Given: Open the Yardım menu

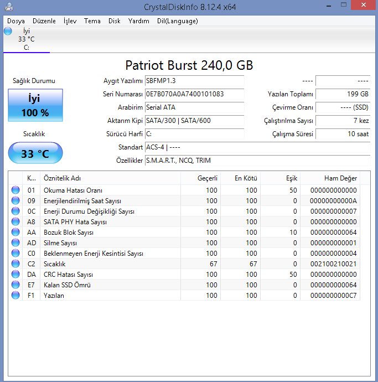Looking at the screenshot, I should tap(138, 21).
